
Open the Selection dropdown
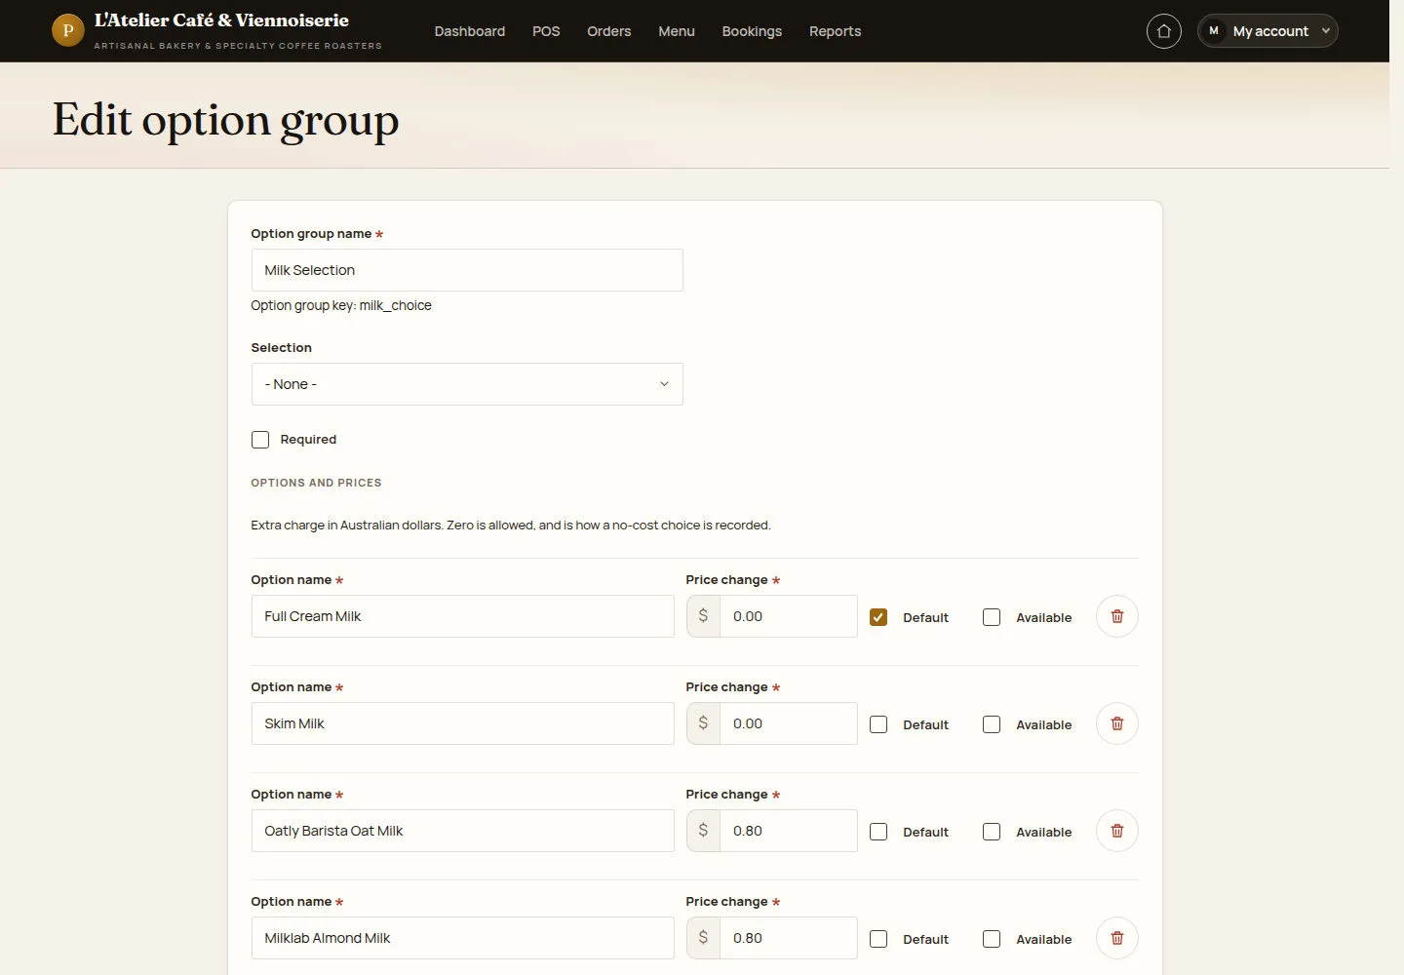click(467, 384)
